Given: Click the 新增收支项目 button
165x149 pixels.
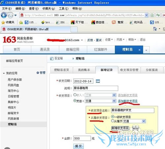Looking at the screenshot, I should click(x=120, y=128).
